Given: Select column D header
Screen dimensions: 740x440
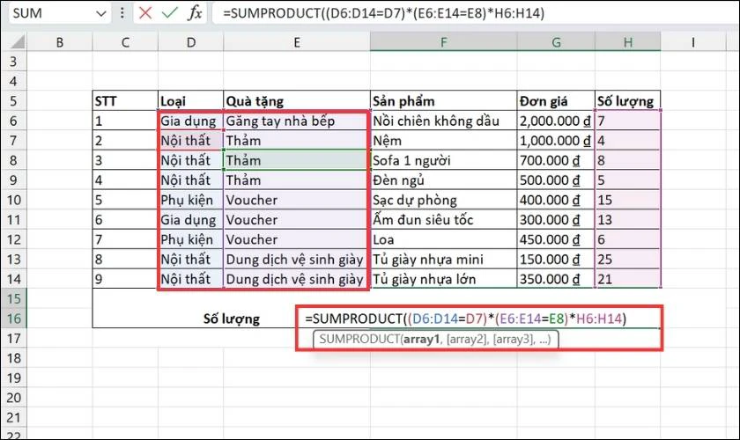Looking at the screenshot, I should click(190, 42).
